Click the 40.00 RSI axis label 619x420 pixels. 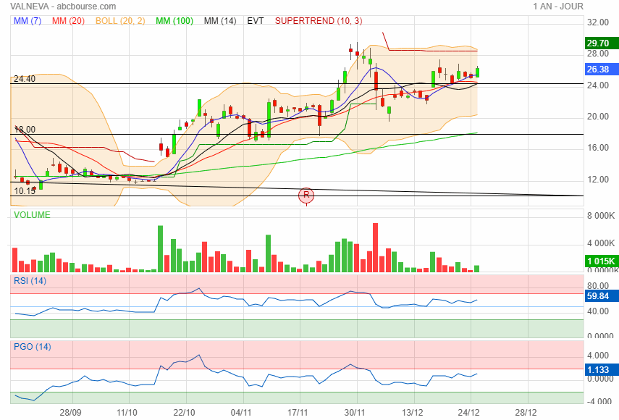pos(598,311)
